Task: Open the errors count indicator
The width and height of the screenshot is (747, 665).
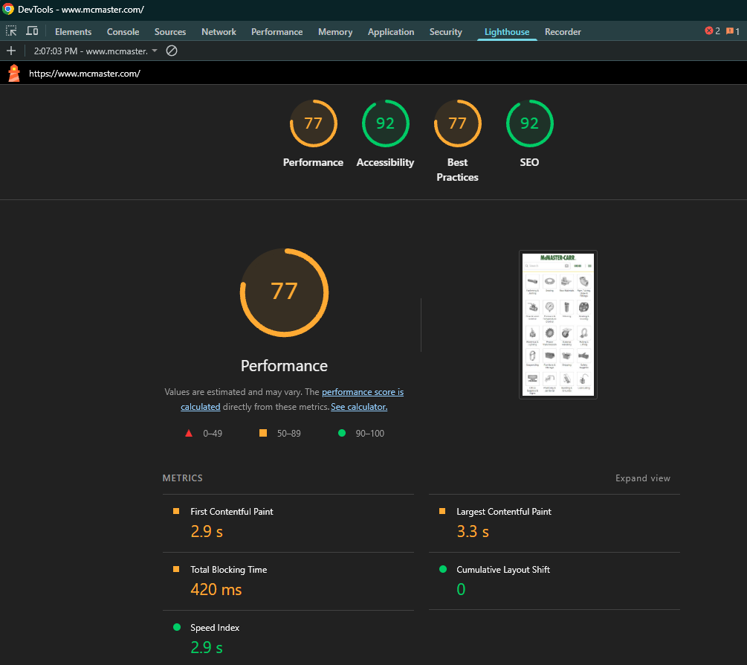Action: pos(712,31)
